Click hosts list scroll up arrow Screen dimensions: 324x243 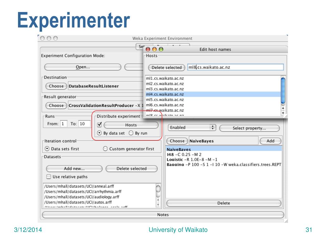pos(283,108)
